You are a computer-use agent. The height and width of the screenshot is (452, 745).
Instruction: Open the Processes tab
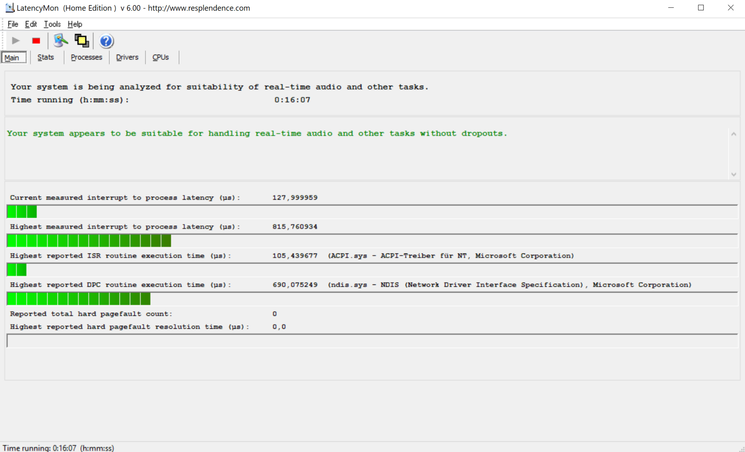86,57
